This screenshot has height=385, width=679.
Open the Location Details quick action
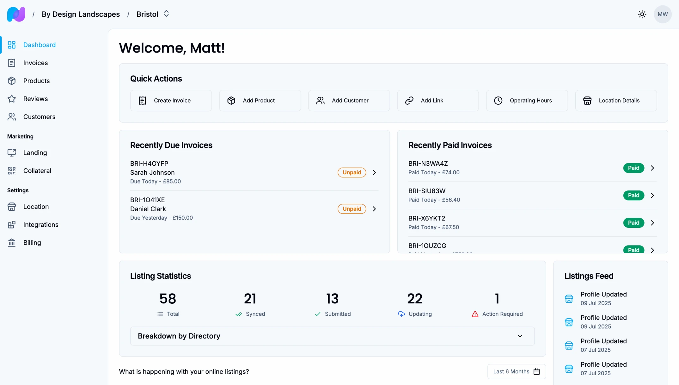[616, 101]
